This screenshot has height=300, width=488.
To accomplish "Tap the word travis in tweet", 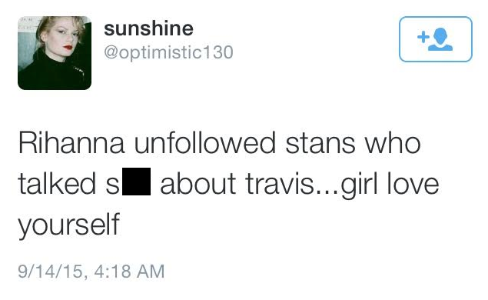I will point(280,184).
